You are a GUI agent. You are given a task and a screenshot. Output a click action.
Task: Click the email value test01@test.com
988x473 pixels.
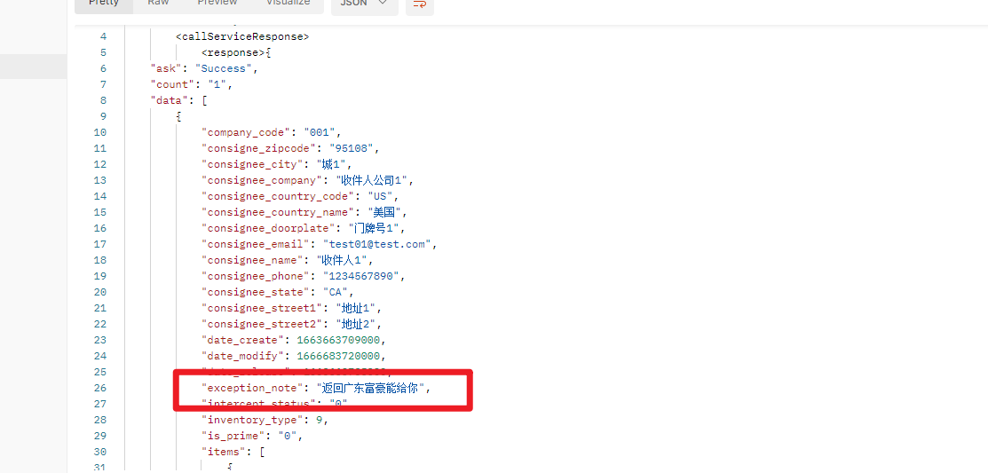click(376, 244)
